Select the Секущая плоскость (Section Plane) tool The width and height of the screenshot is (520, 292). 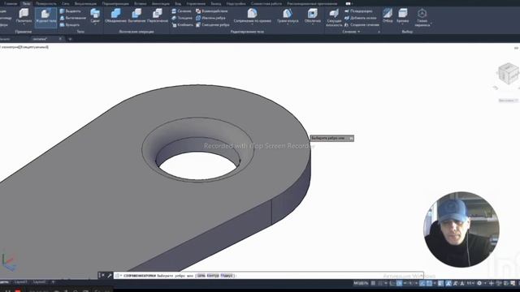coord(334,17)
